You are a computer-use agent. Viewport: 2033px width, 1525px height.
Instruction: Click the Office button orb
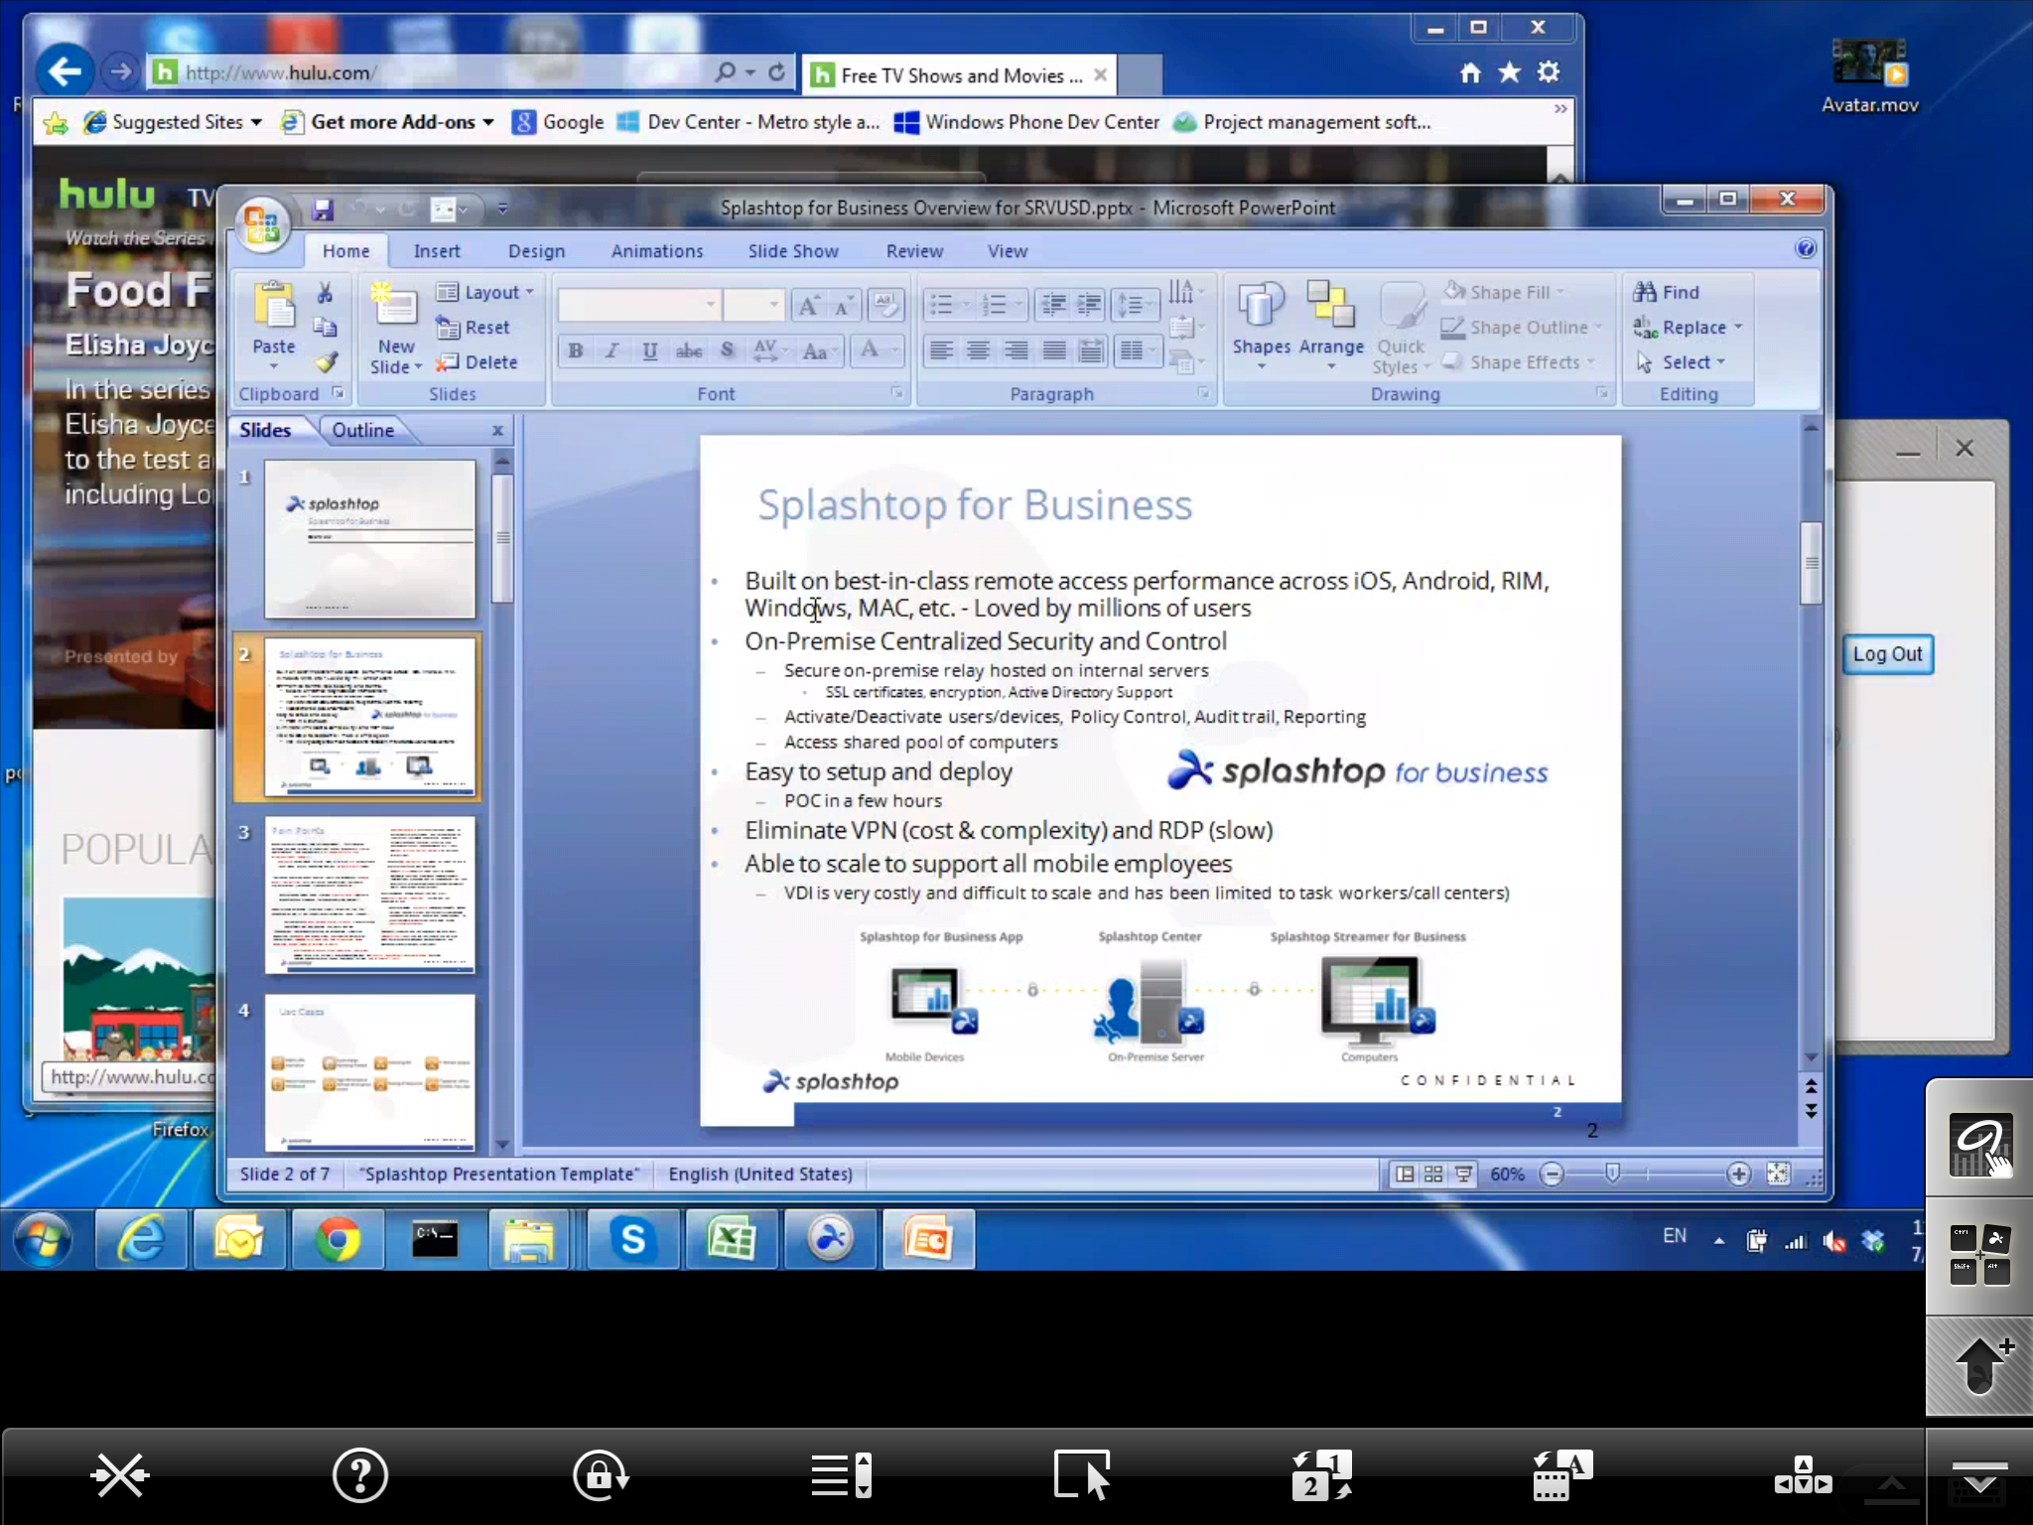pyautogui.click(x=262, y=222)
